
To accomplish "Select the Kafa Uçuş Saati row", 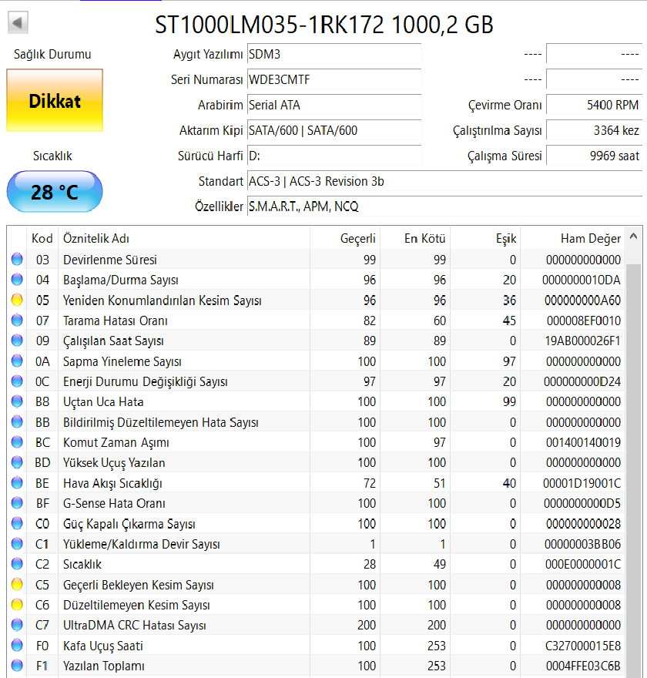I will pos(317,646).
